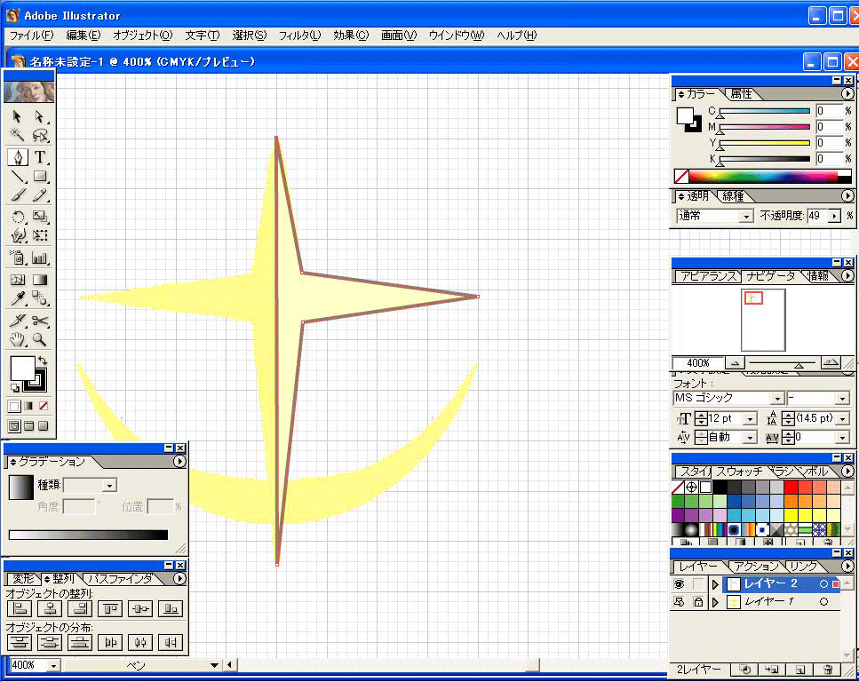Select the Scissors tool
Viewport: 859px width, 682px height.
(41, 321)
